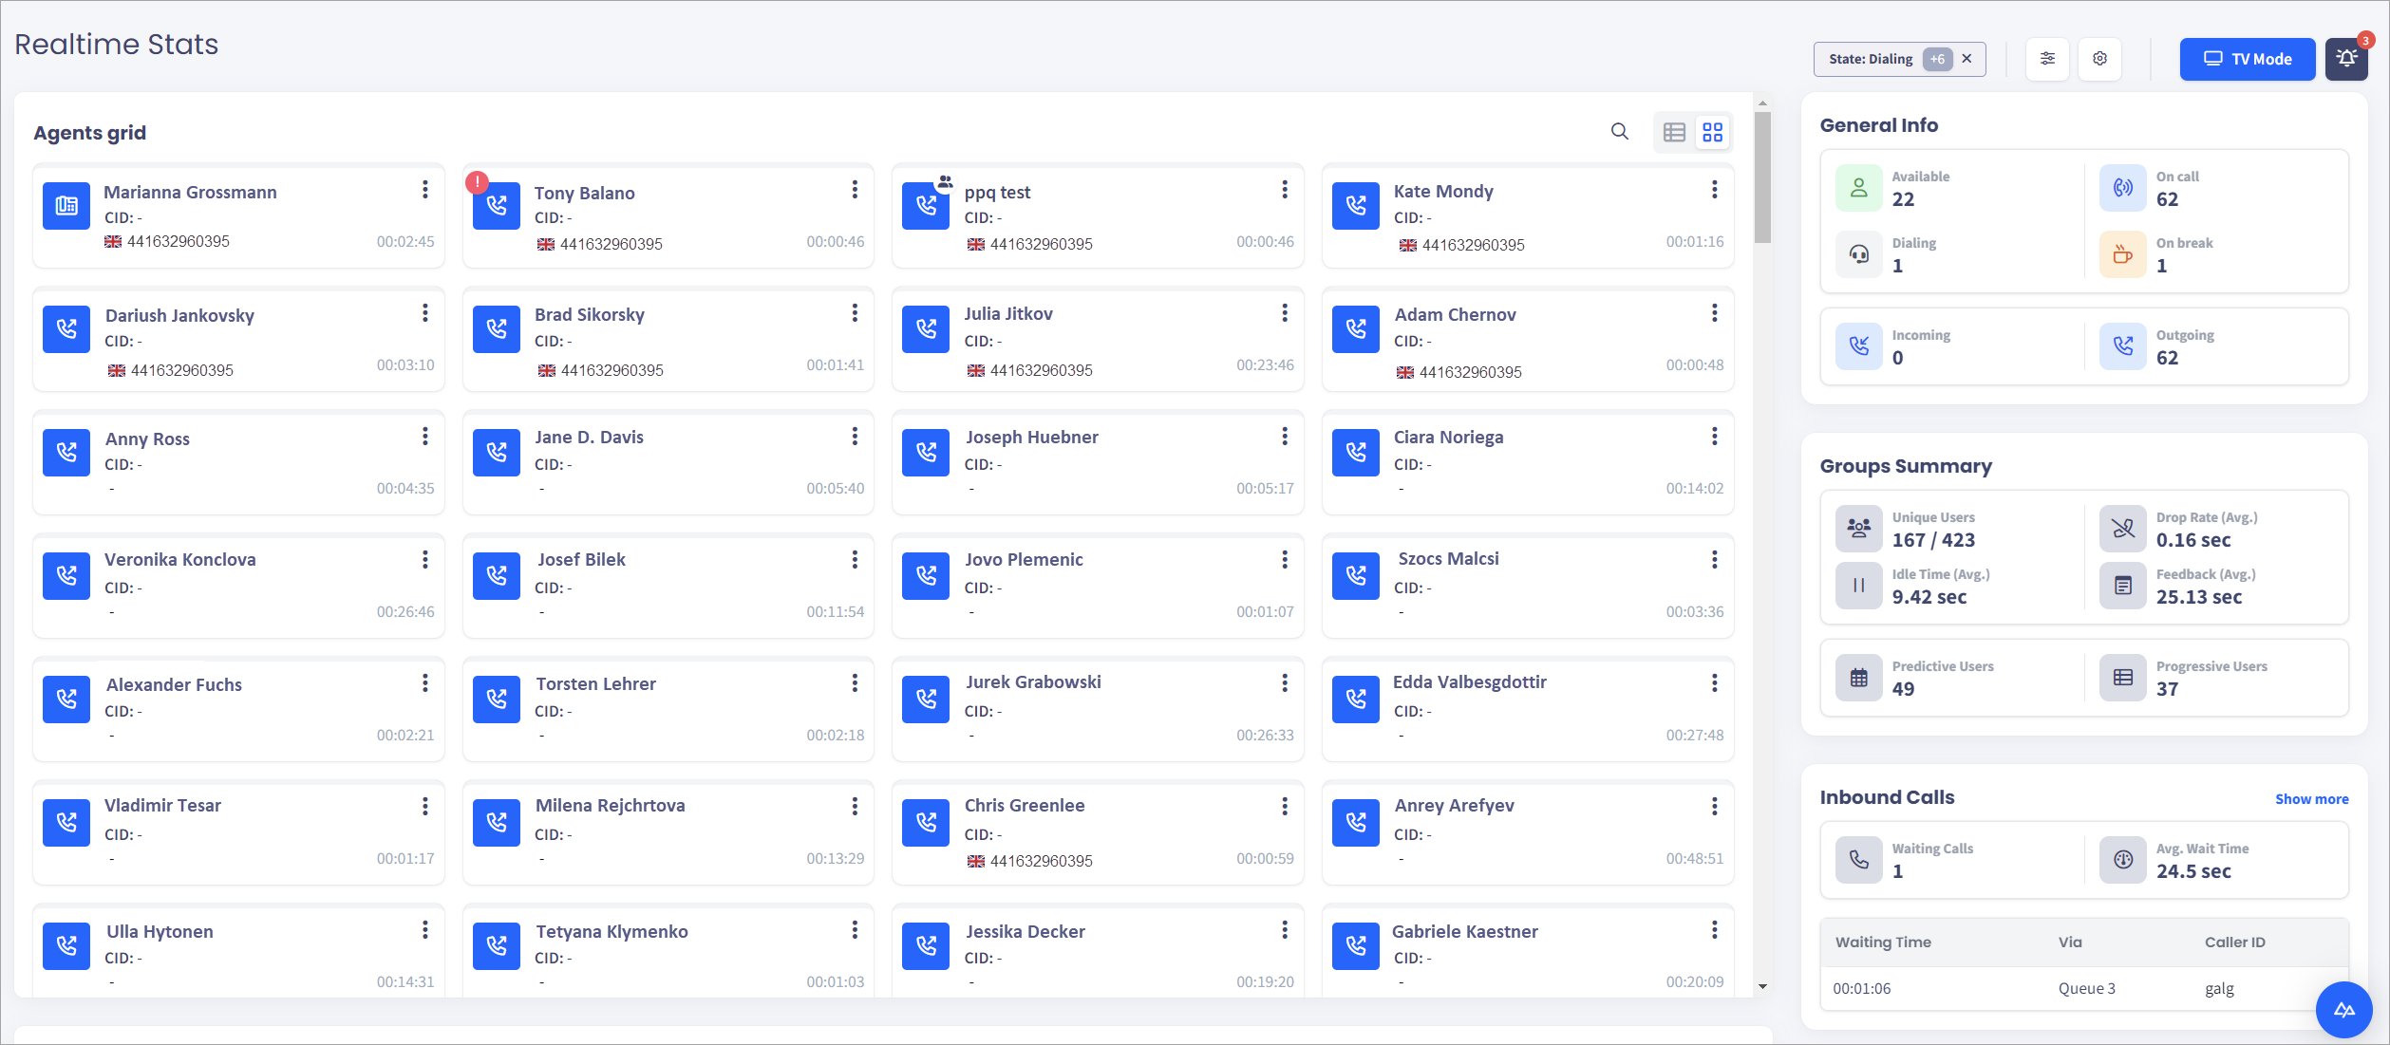
Task: Open options menu for Julia Jitkov
Action: 1284,313
